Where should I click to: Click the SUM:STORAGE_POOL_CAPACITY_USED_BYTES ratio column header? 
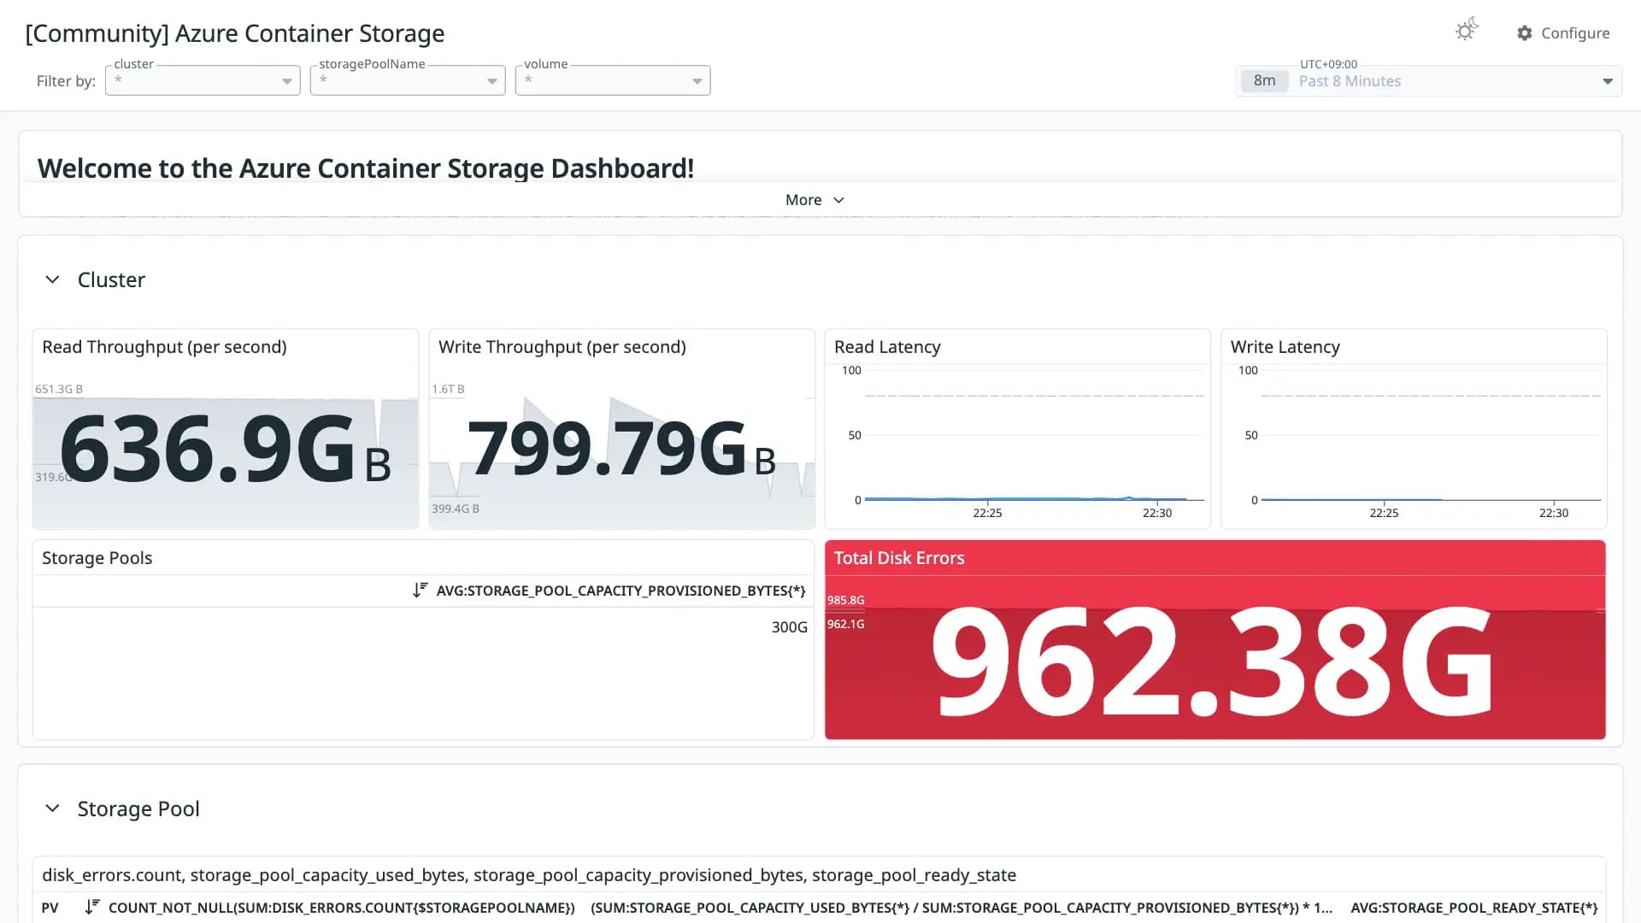(962, 908)
